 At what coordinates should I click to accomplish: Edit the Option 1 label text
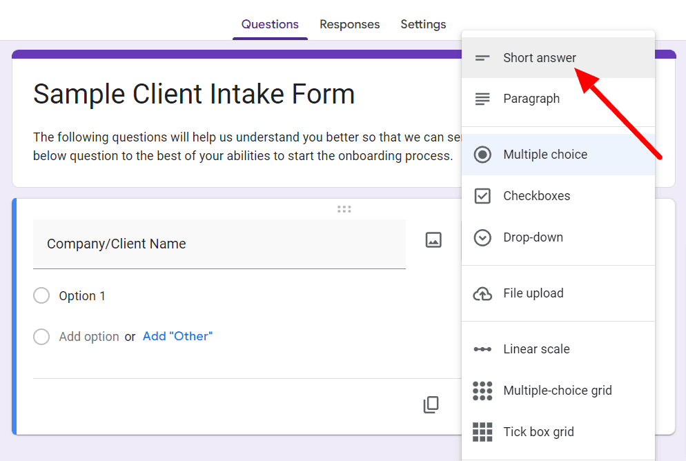[82, 296]
